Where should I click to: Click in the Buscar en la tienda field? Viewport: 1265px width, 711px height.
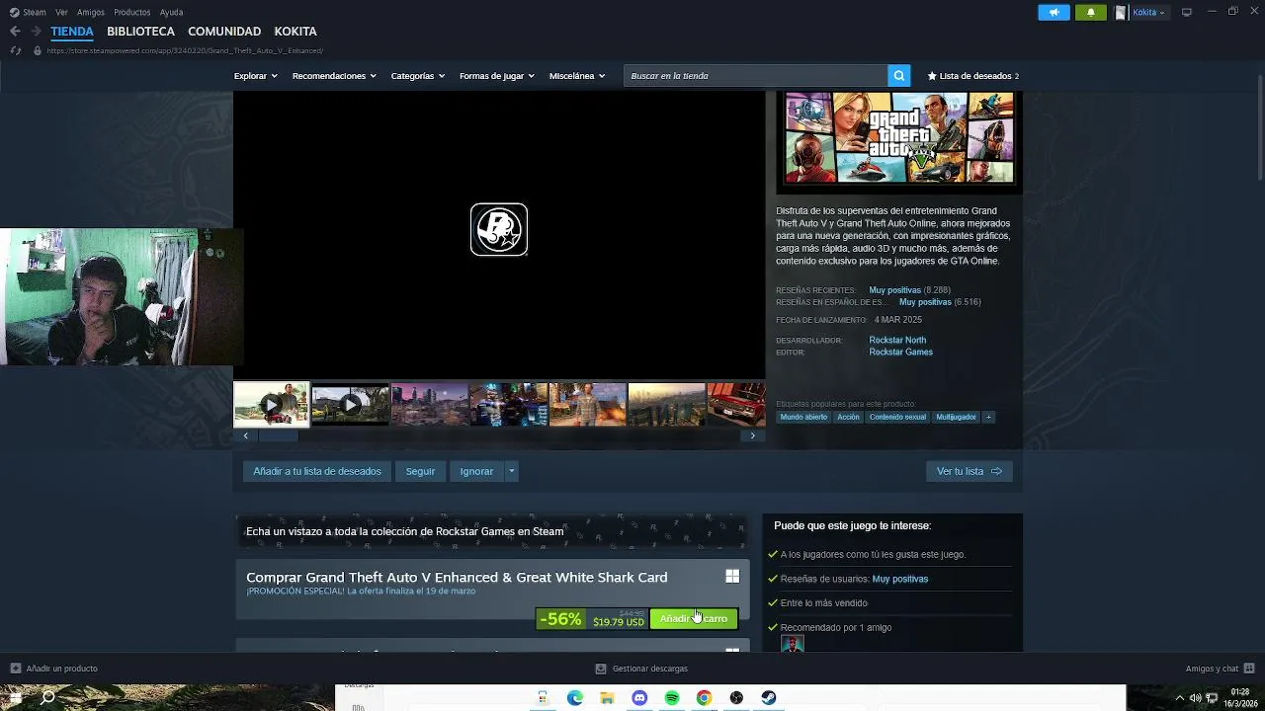(756, 76)
